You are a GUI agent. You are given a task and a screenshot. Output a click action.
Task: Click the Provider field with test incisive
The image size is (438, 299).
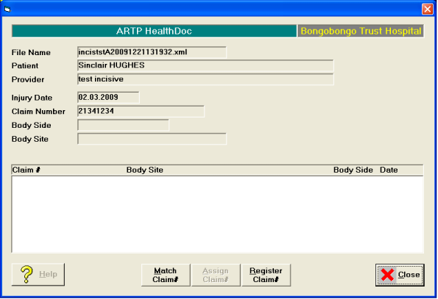tap(205, 79)
